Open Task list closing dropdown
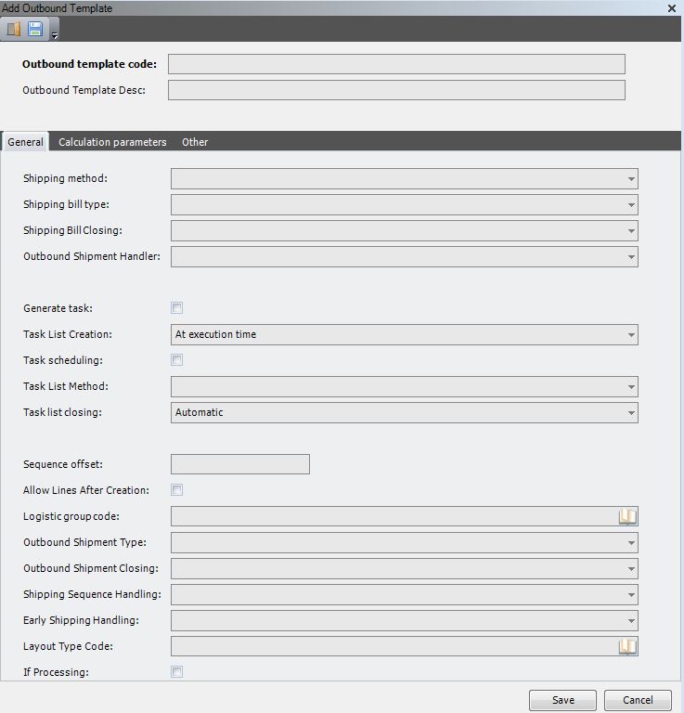 tap(631, 413)
